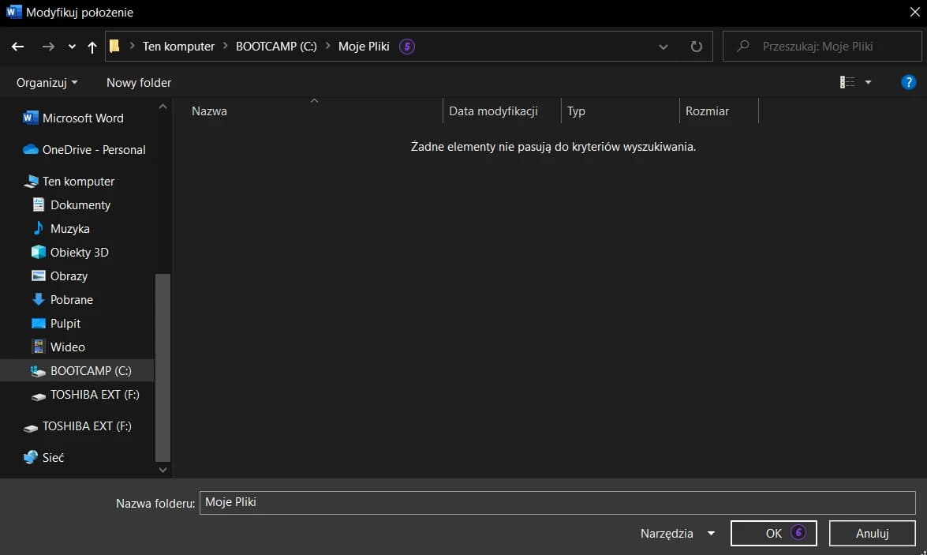Sort by the Data modyfikacji column
This screenshot has height=555, width=927.
click(493, 111)
